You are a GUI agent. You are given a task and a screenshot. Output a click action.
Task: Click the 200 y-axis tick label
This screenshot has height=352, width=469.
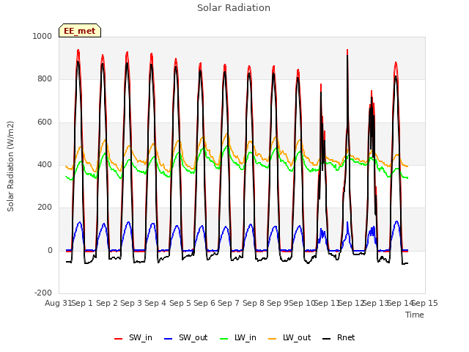click(45, 208)
